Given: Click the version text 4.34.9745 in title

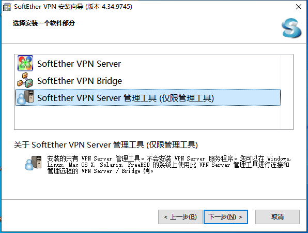Looking at the screenshot, I should pyautogui.click(x=117, y=7).
